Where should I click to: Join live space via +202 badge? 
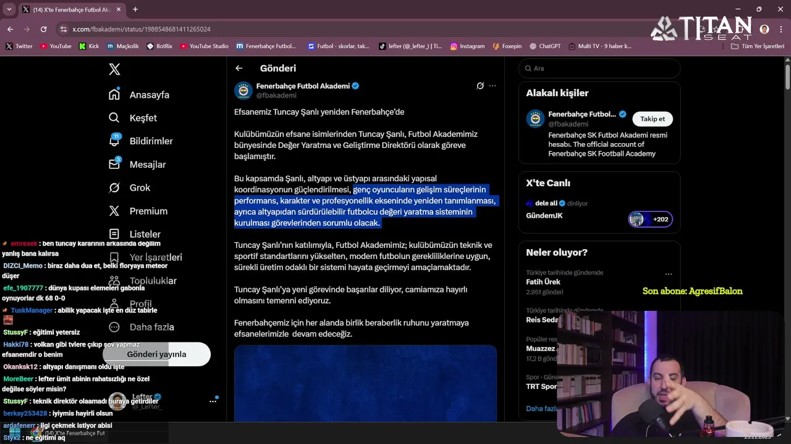pyautogui.click(x=651, y=219)
